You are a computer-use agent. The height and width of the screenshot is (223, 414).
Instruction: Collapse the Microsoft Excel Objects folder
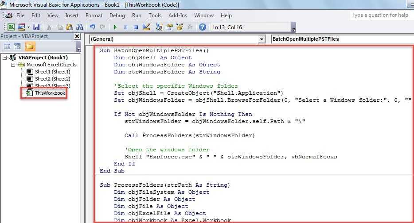pyautogui.click(x=14, y=65)
